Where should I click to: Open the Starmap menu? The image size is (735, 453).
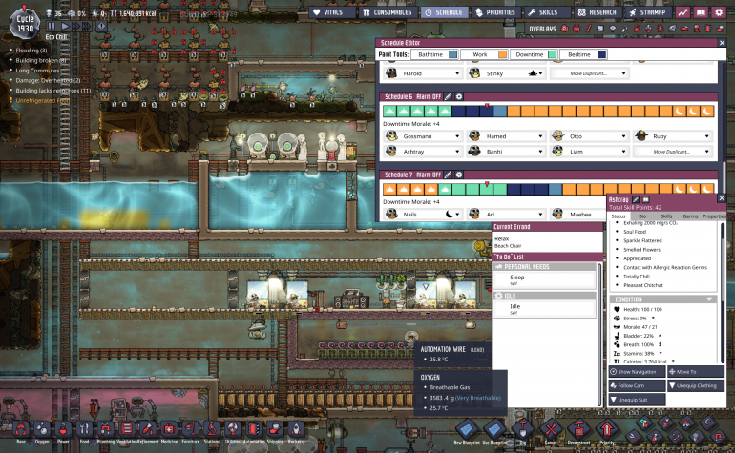648,12
